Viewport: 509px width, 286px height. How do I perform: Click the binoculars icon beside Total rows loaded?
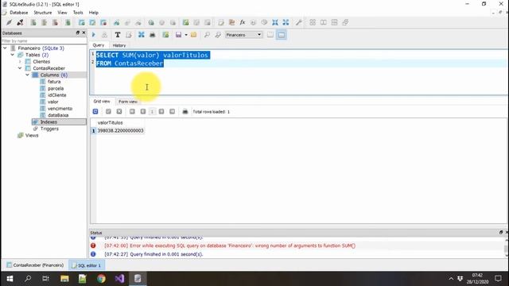185,111
